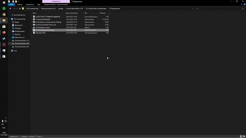Viewport: 246px width, 138px height.
Task: Click the Forward navigation arrow
Action: pyautogui.click(x=14, y=8)
